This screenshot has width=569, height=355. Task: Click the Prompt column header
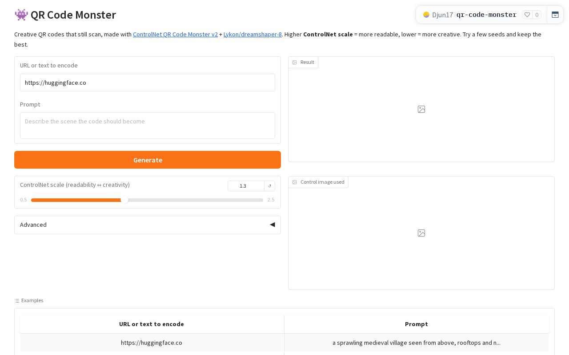click(417, 324)
